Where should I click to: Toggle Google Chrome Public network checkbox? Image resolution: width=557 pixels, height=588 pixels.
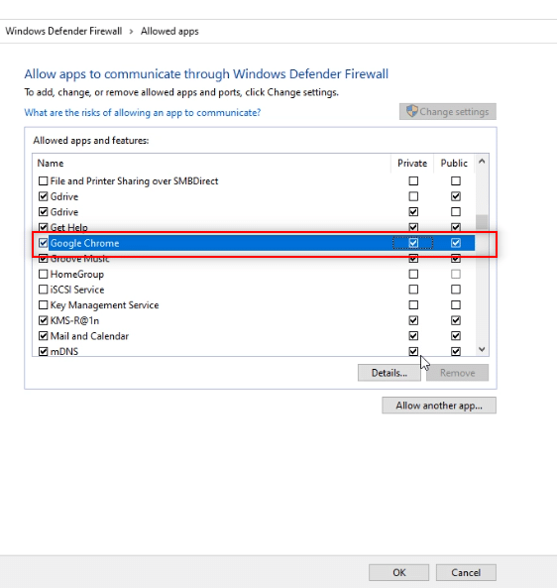(x=456, y=243)
